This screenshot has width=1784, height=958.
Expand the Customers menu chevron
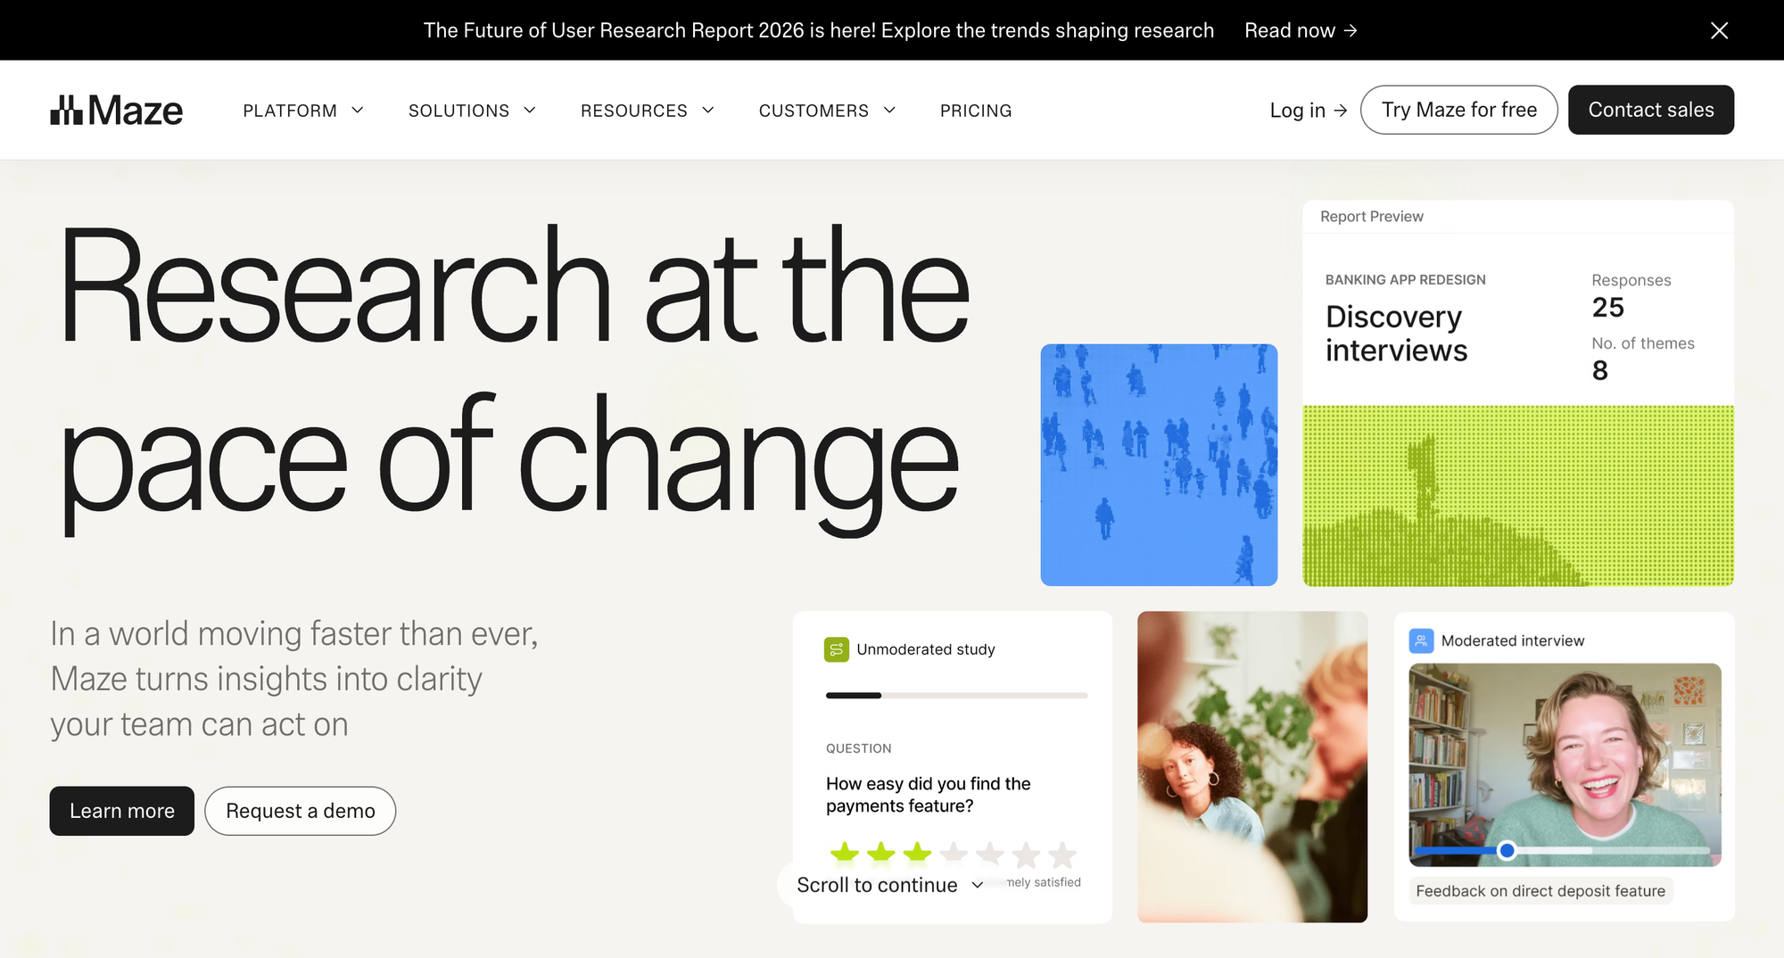pyautogui.click(x=889, y=111)
